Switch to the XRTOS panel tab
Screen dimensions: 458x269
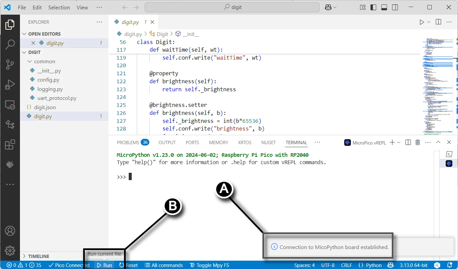(x=245, y=142)
